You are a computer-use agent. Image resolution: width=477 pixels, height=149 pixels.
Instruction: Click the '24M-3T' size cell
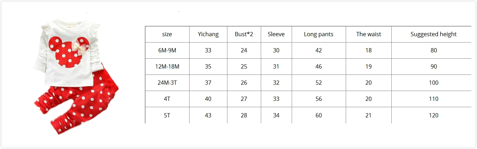[x=167, y=83]
